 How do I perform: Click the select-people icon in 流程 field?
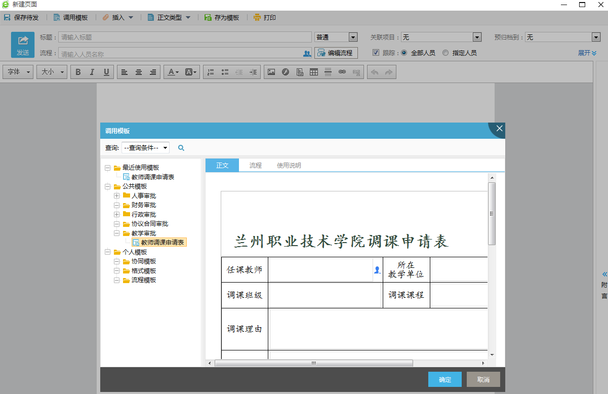tap(307, 53)
